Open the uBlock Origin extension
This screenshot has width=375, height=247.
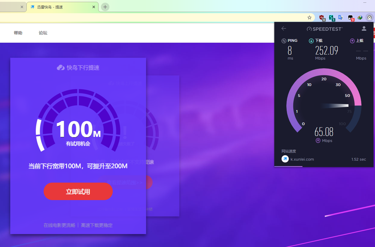tap(322, 18)
